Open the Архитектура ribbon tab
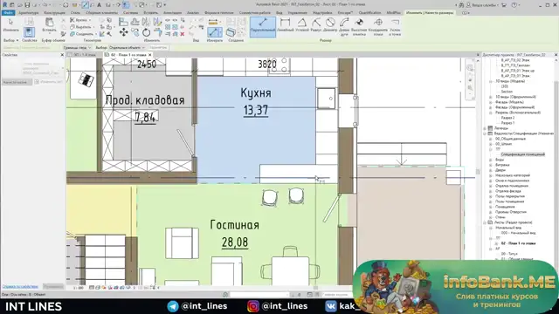 click(28, 12)
